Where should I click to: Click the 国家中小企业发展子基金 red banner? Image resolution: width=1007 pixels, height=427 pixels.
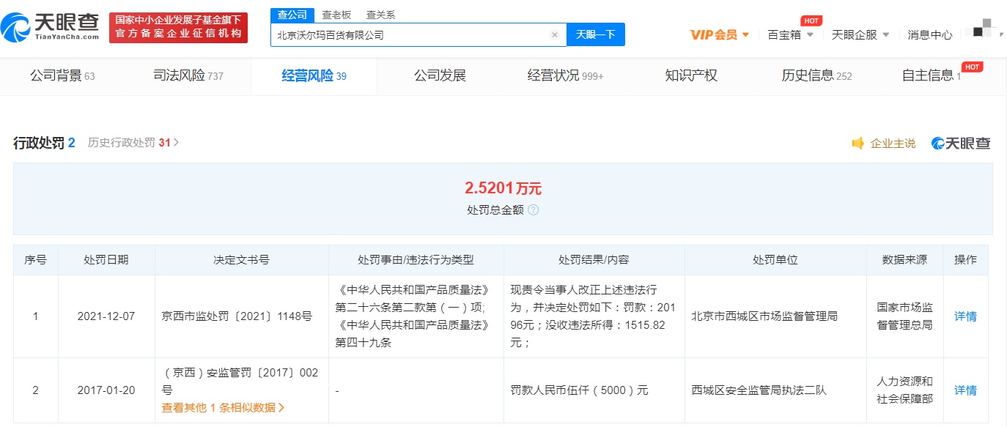[x=178, y=28]
